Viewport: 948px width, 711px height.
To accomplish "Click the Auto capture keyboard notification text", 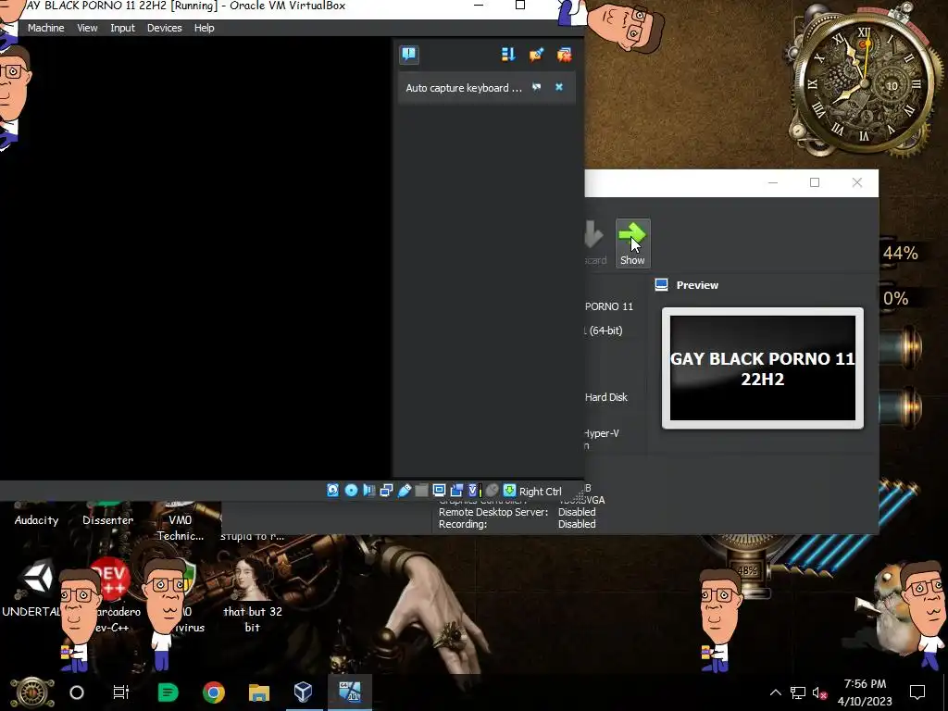I will tap(464, 88).
